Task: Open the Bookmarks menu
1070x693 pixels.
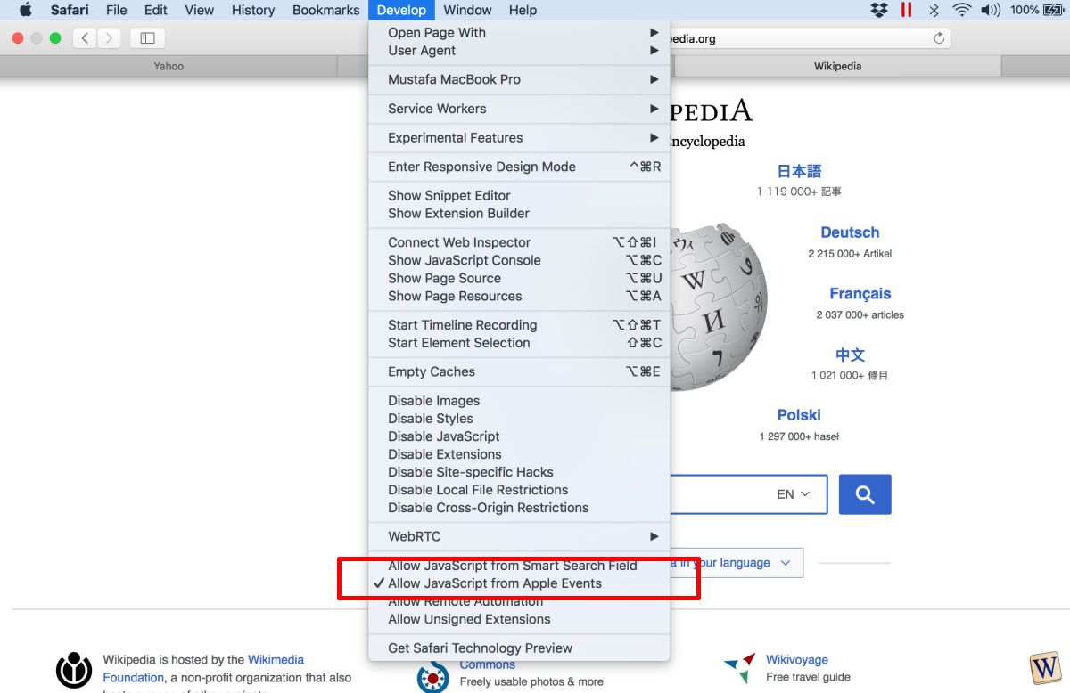Action: (x=326, y=10)
